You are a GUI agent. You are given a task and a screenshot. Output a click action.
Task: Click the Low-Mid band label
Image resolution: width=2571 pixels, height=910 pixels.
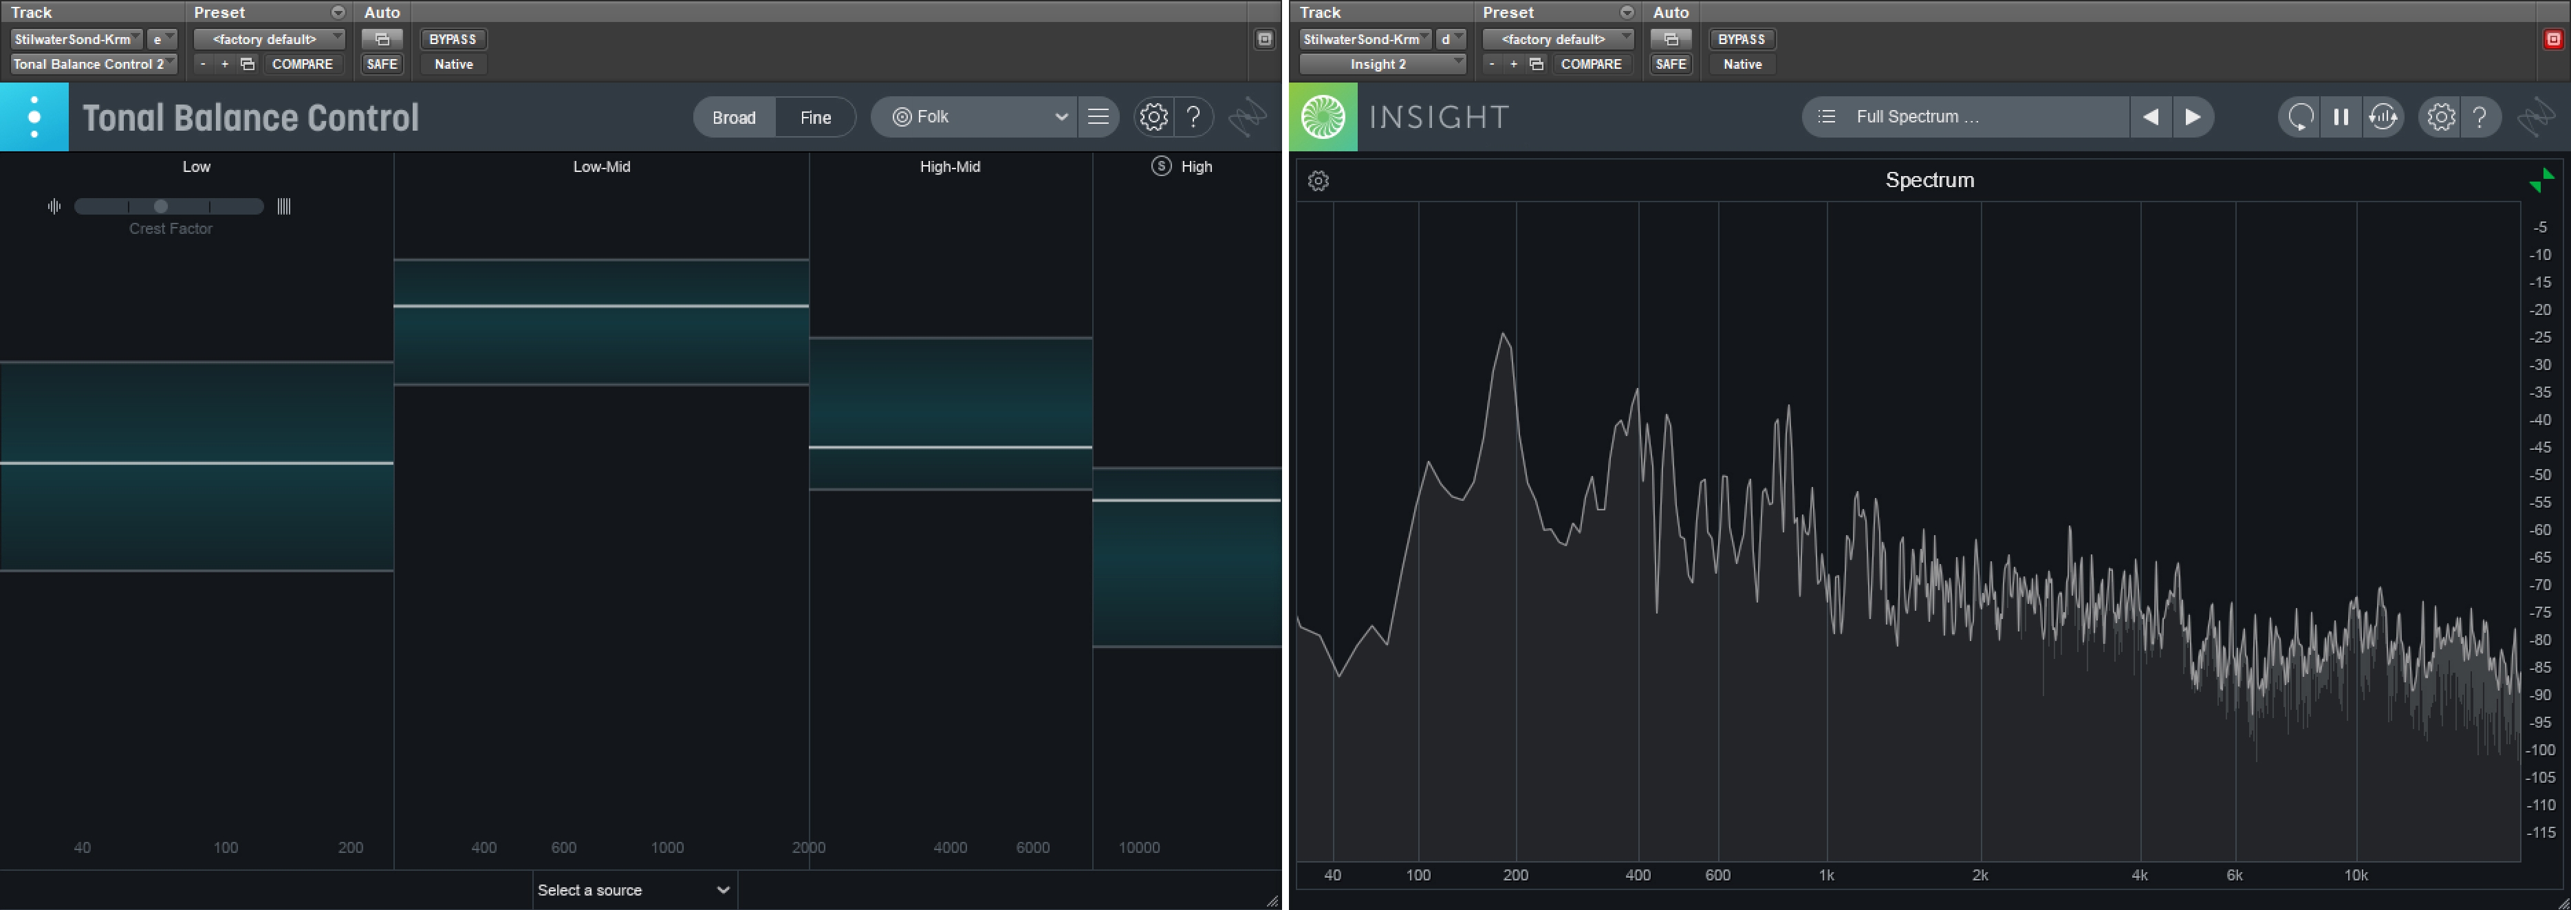tap(602, 166)
